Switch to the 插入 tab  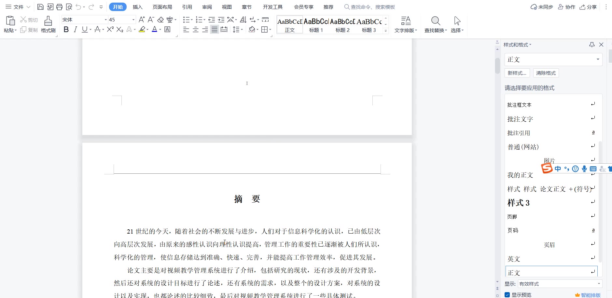[138, 7]
